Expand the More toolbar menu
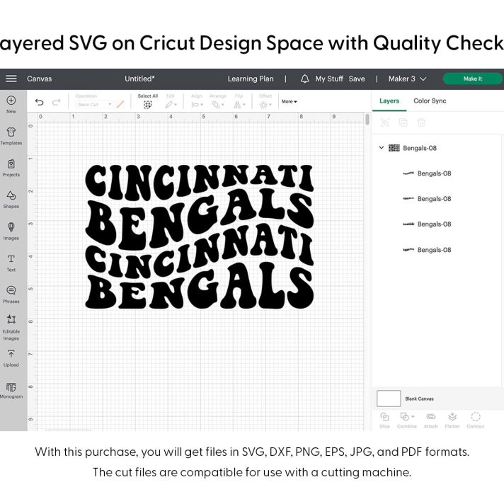504x504 pixels. (x=290, y=101)
